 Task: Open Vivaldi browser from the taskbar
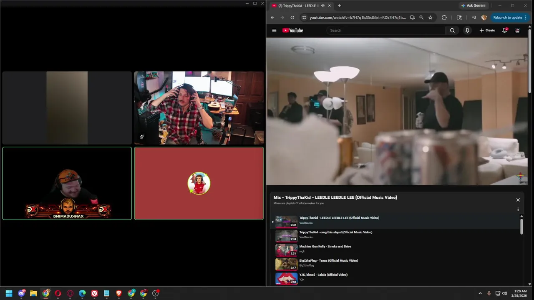click(x=94, y=293)
